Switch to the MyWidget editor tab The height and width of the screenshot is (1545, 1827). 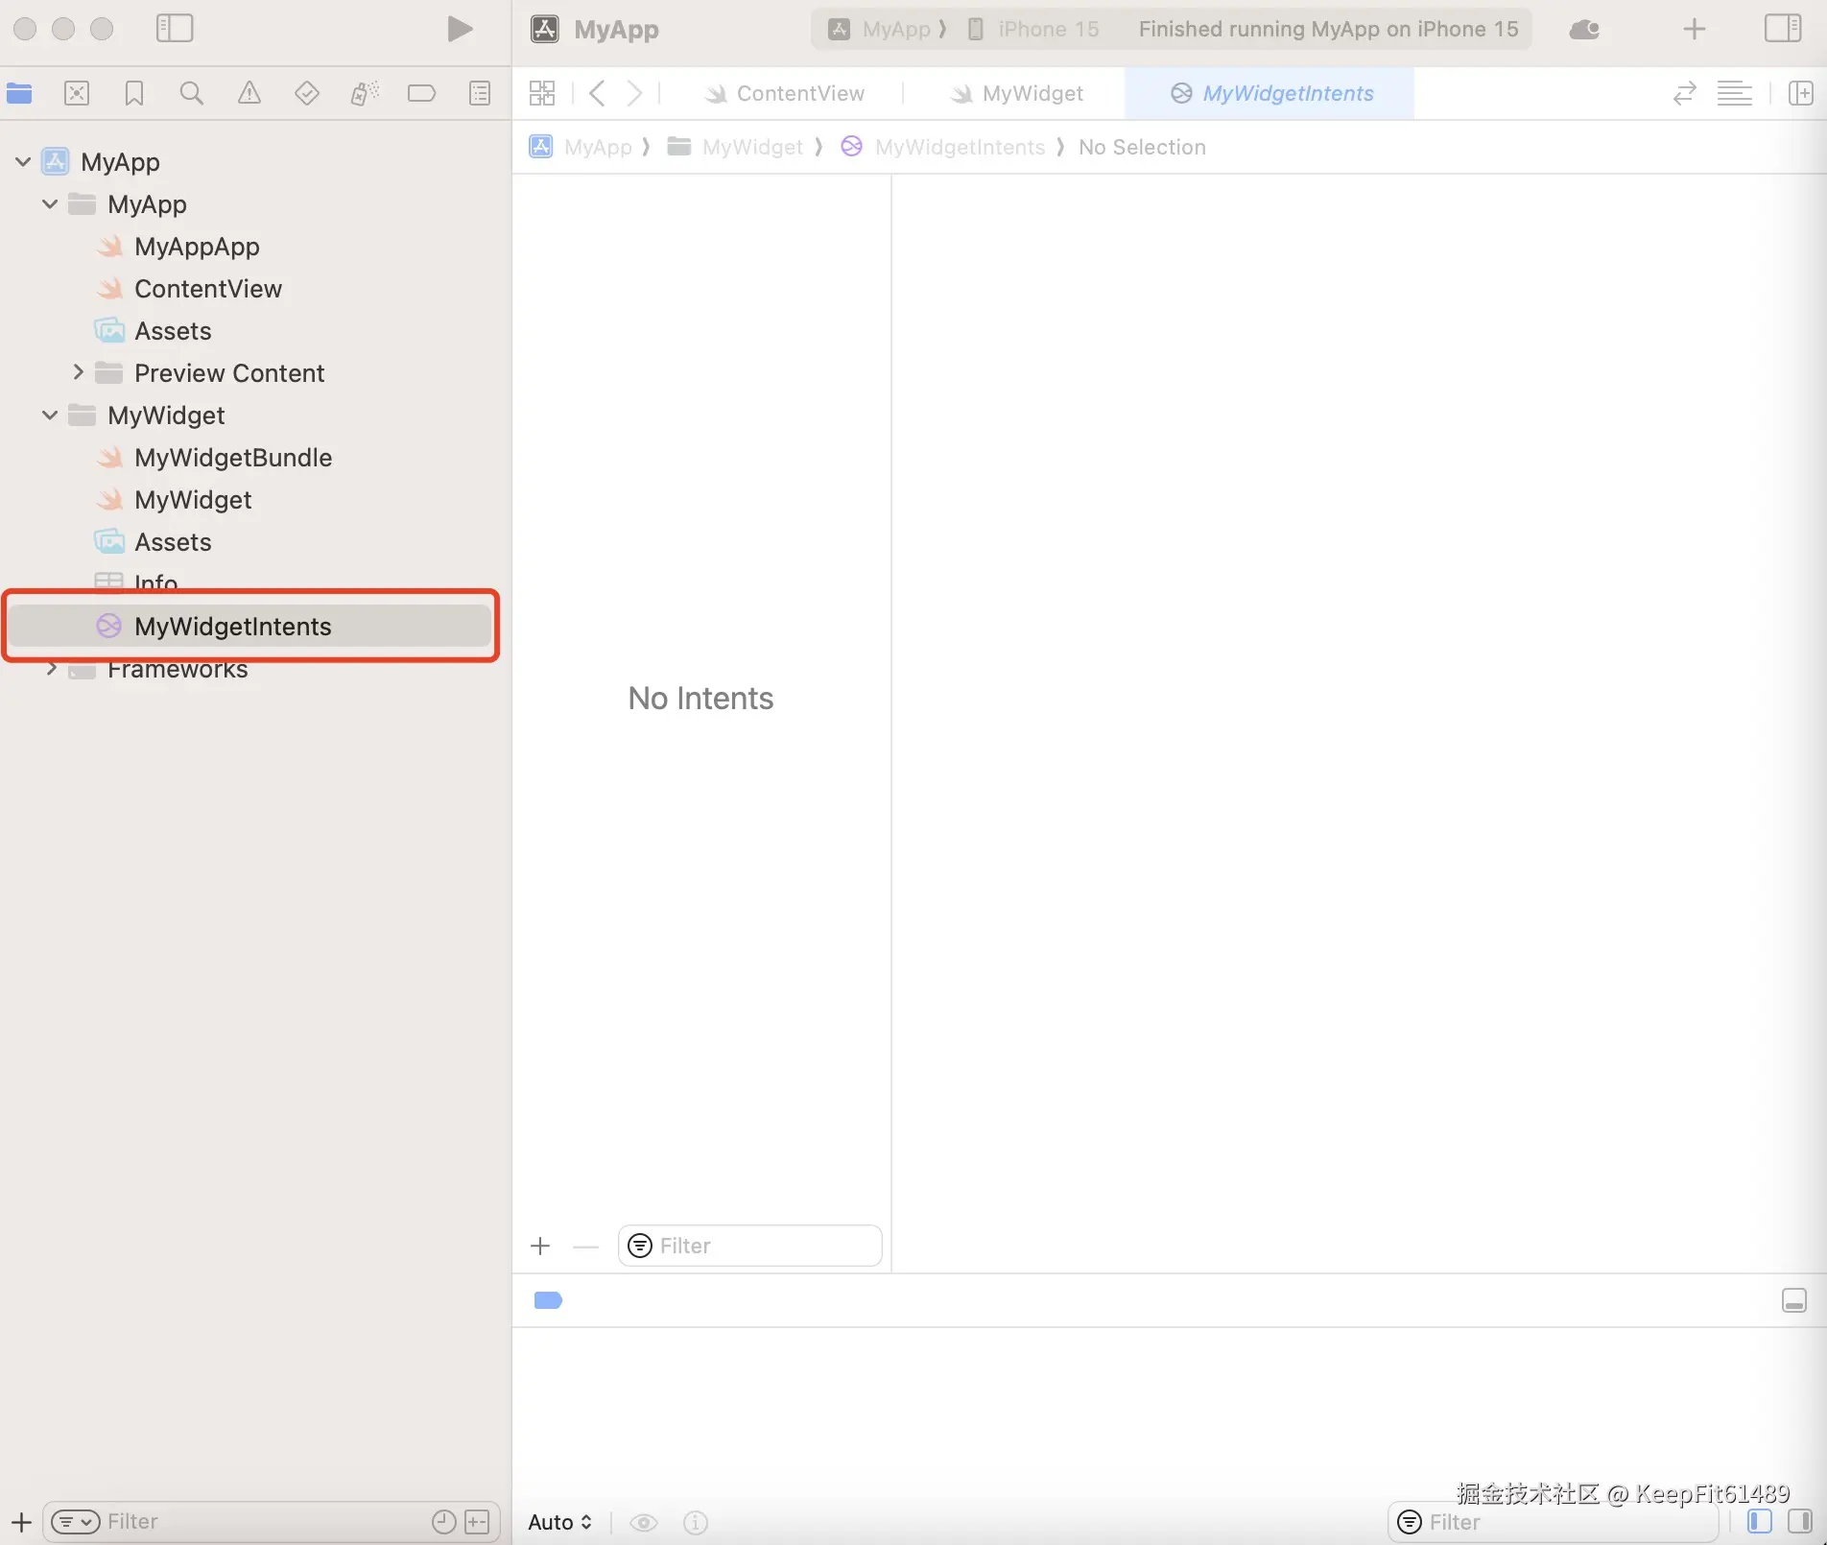(1016, 93)
